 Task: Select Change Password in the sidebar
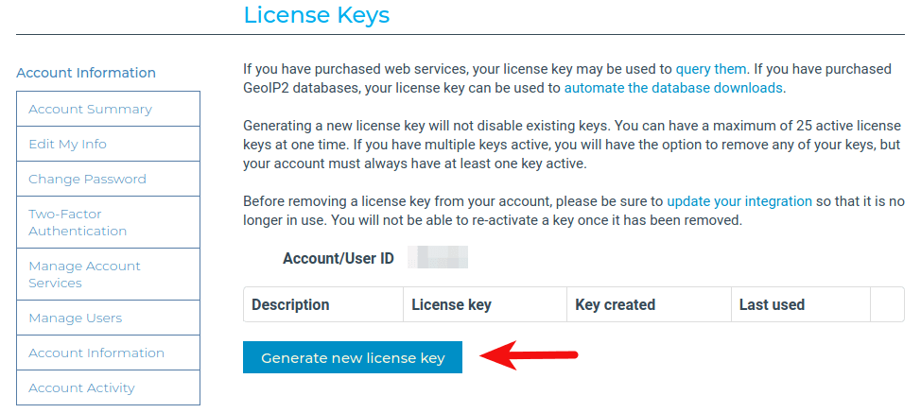(87, 179)
